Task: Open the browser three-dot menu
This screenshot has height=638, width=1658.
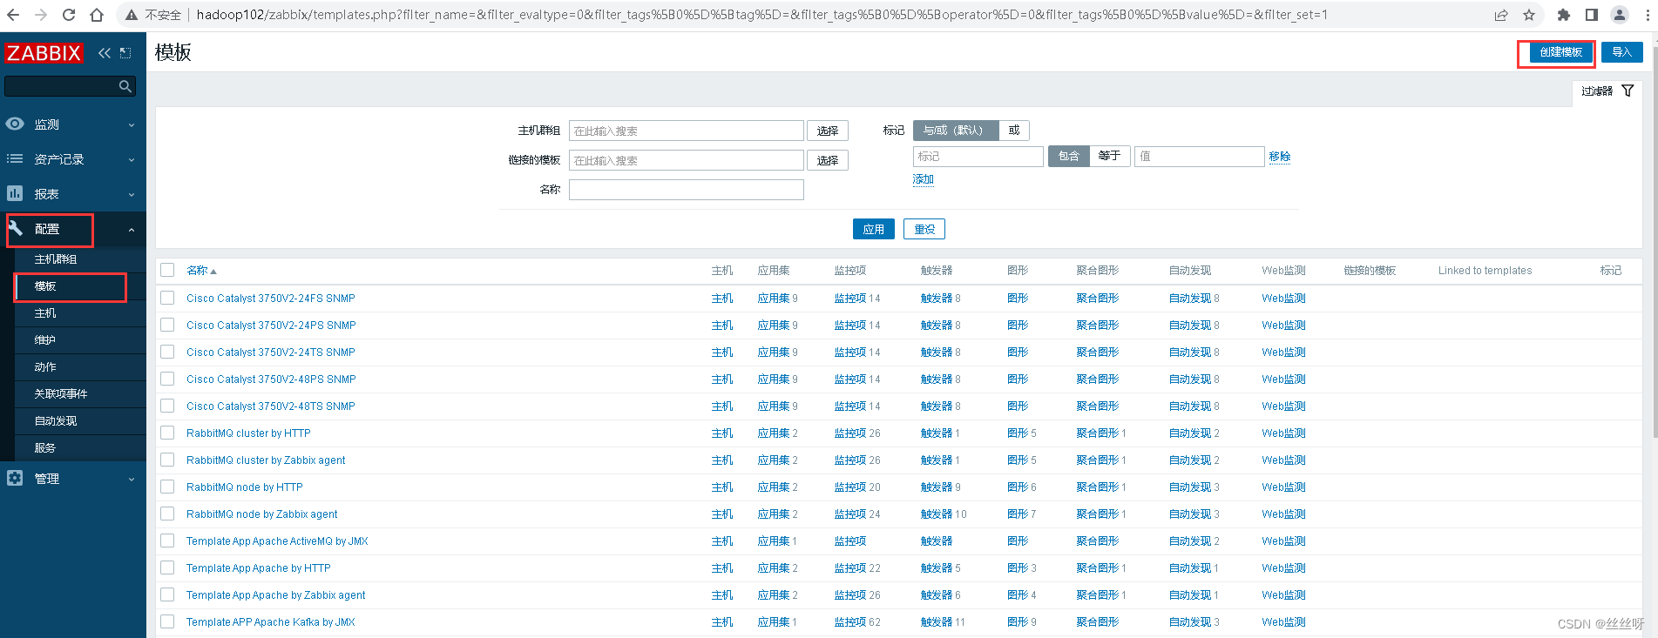Action: click(x=1646, y=15)
